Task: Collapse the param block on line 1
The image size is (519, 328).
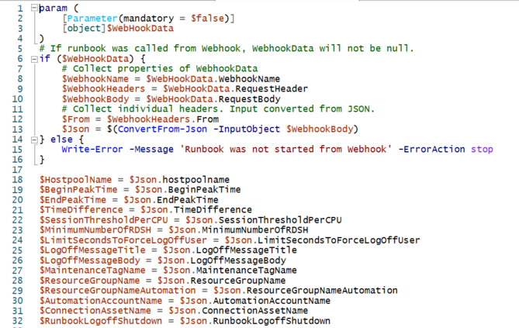Action: (34, 8)
